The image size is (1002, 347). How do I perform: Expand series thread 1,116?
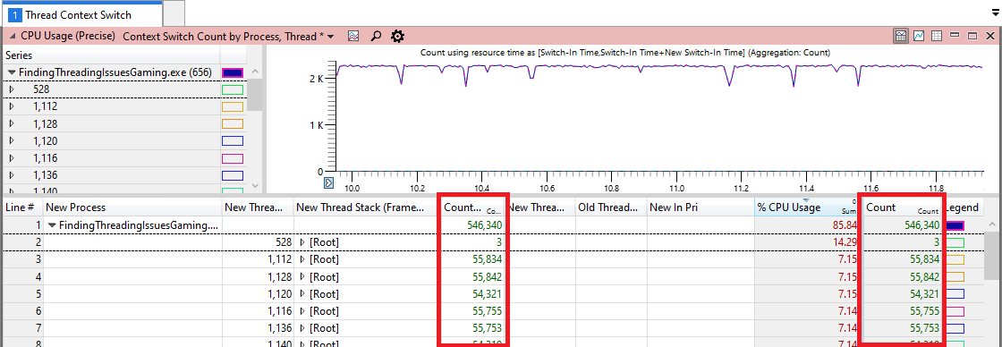tap(12, 157)
